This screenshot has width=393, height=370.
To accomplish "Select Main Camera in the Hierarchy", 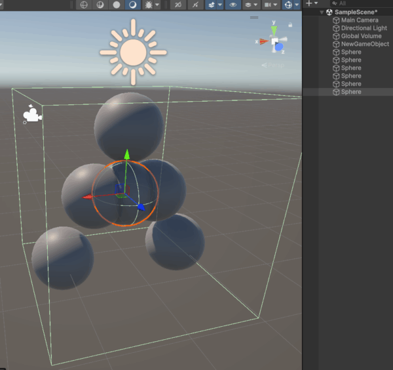I will (x=359, y=20).
